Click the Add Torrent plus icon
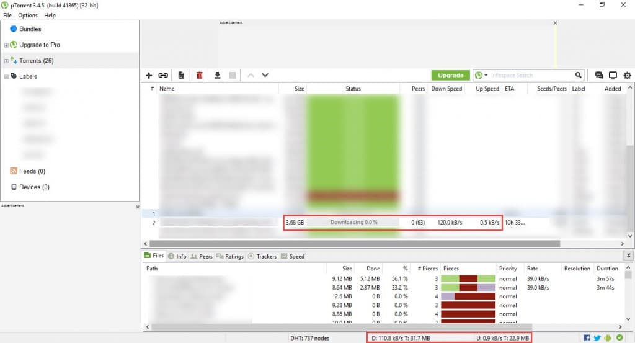The height and width of the screenshot is (343, 635). click(149, 75)
